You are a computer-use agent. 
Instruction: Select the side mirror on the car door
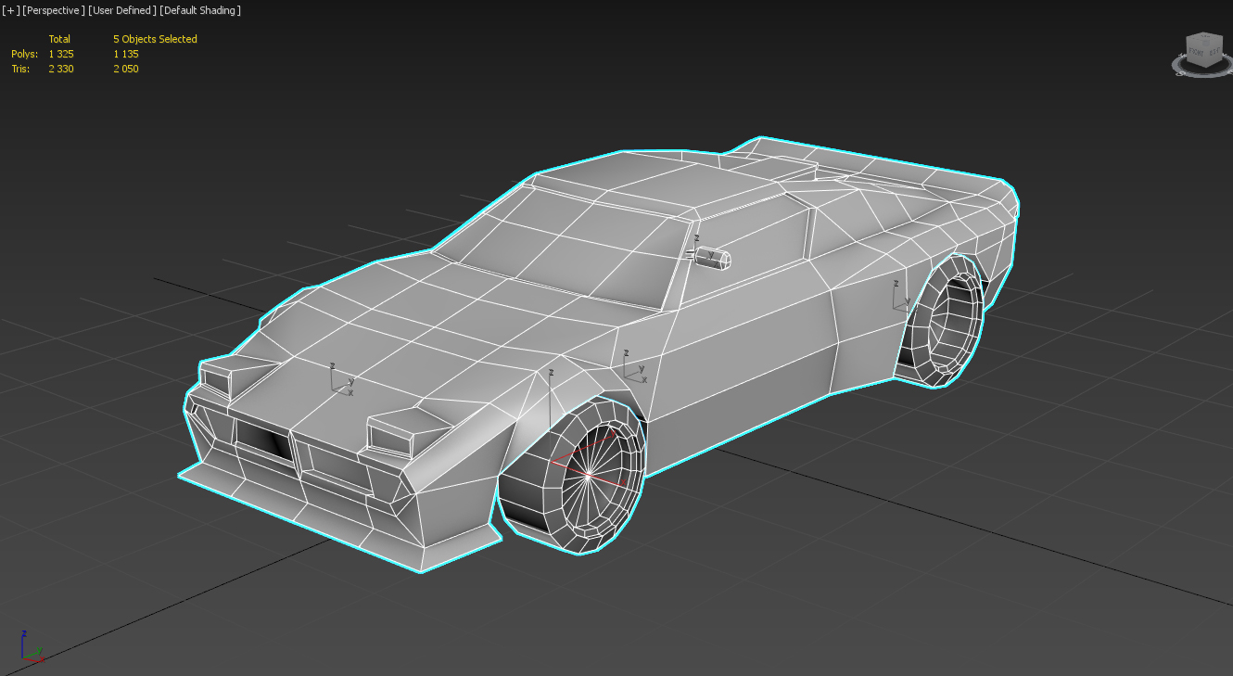click(x=714, y=258)
